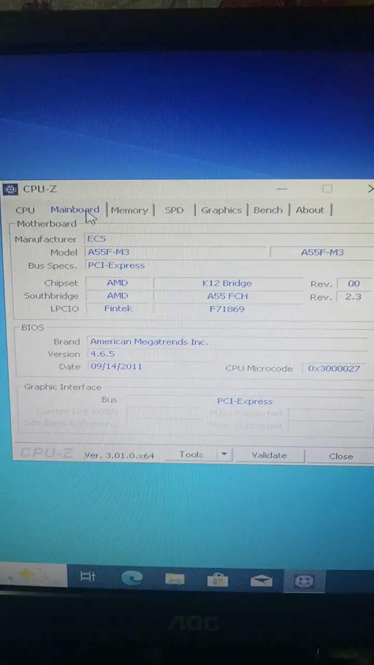Open the Mail app from the taskbar
Screen dimensions: 374x665
[261, 580]
